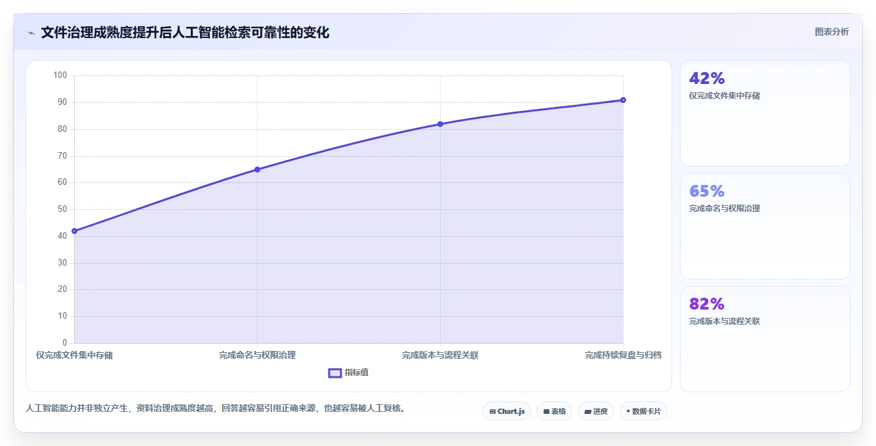Click the data point at value 82
Image resolution: width=876 pixels, height=446 pixels.
click(440, 124)
